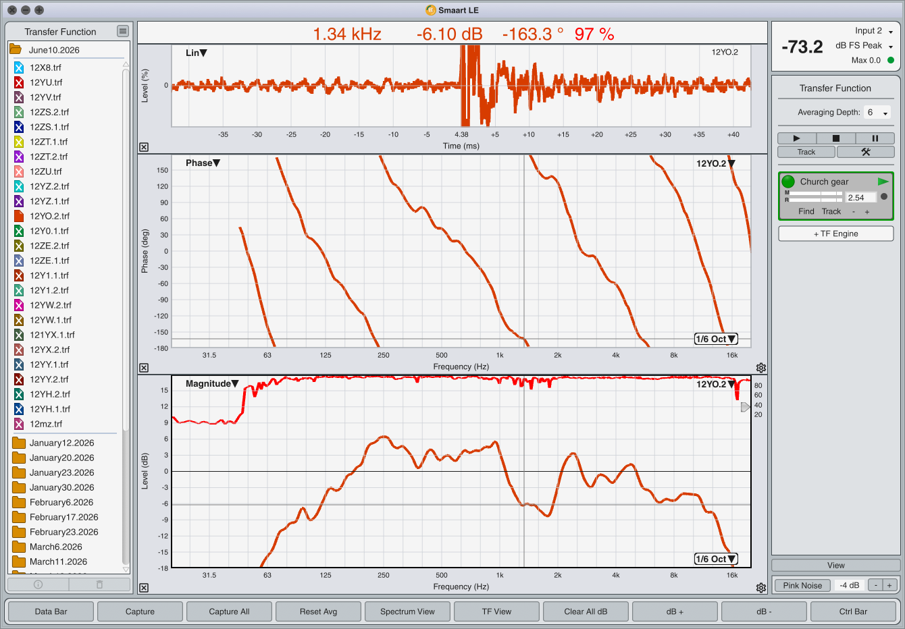The height and width of the screenshot is (629, 905).
Task: Click the delay value field showing 2.54
Action: click(861, 198)
